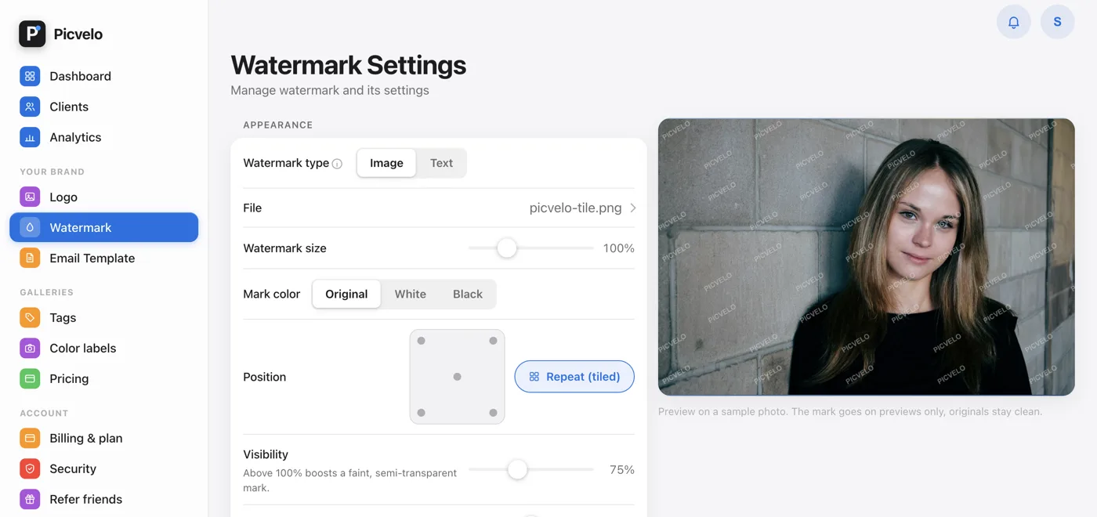Choose Black mark color

(x=468, y=294)
